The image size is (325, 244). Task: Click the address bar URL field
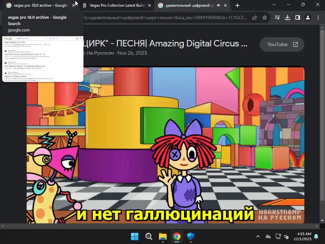(165, 18)
